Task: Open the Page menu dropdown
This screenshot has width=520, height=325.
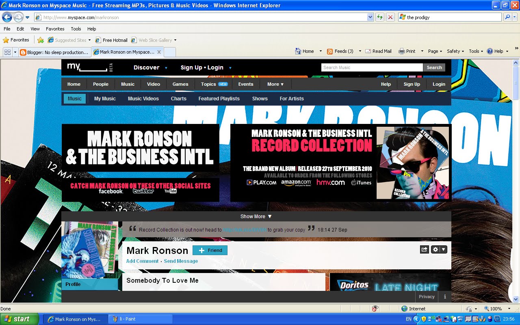Action: click(435, 51)
